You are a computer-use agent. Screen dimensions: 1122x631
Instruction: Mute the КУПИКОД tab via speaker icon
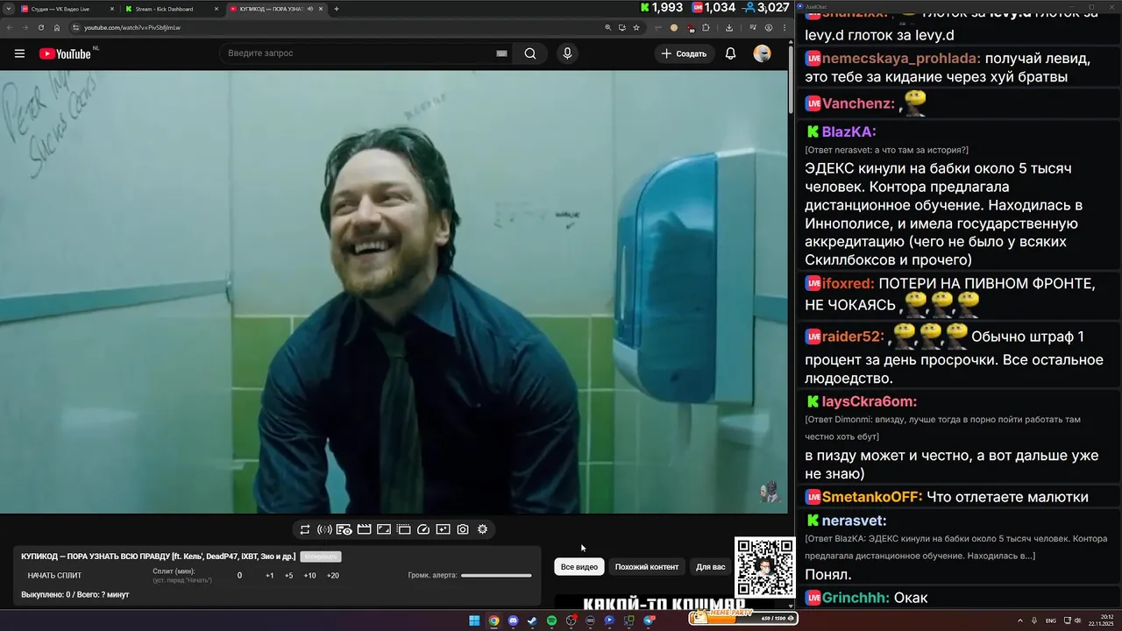[310, 9]
